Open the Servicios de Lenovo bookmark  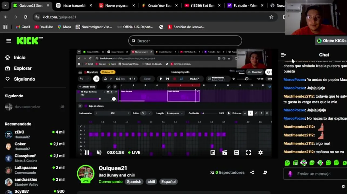click(186, 27)
